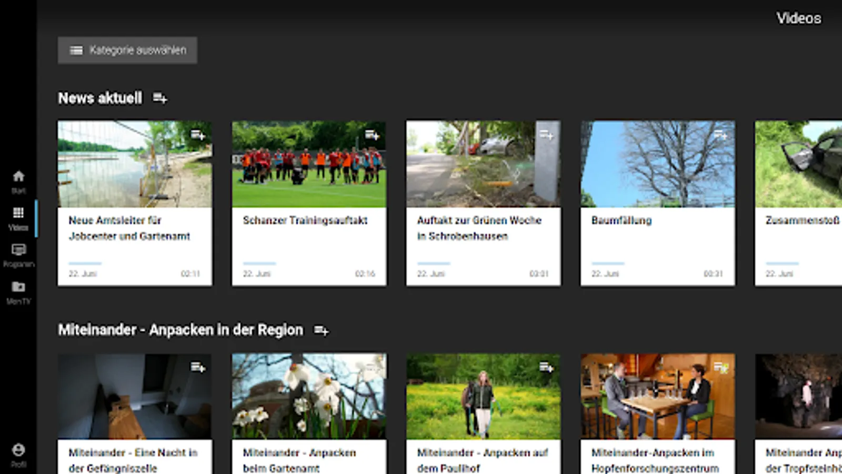This screenshot has width=842, height=474.
Task: Click title 'Schanzer Trainingsauftakt'
Action: tap(305, 220)
